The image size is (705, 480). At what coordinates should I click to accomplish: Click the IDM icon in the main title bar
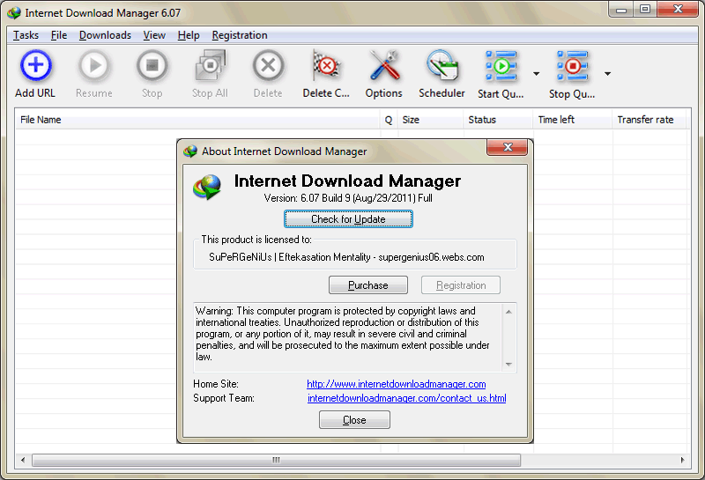(14, 12)
